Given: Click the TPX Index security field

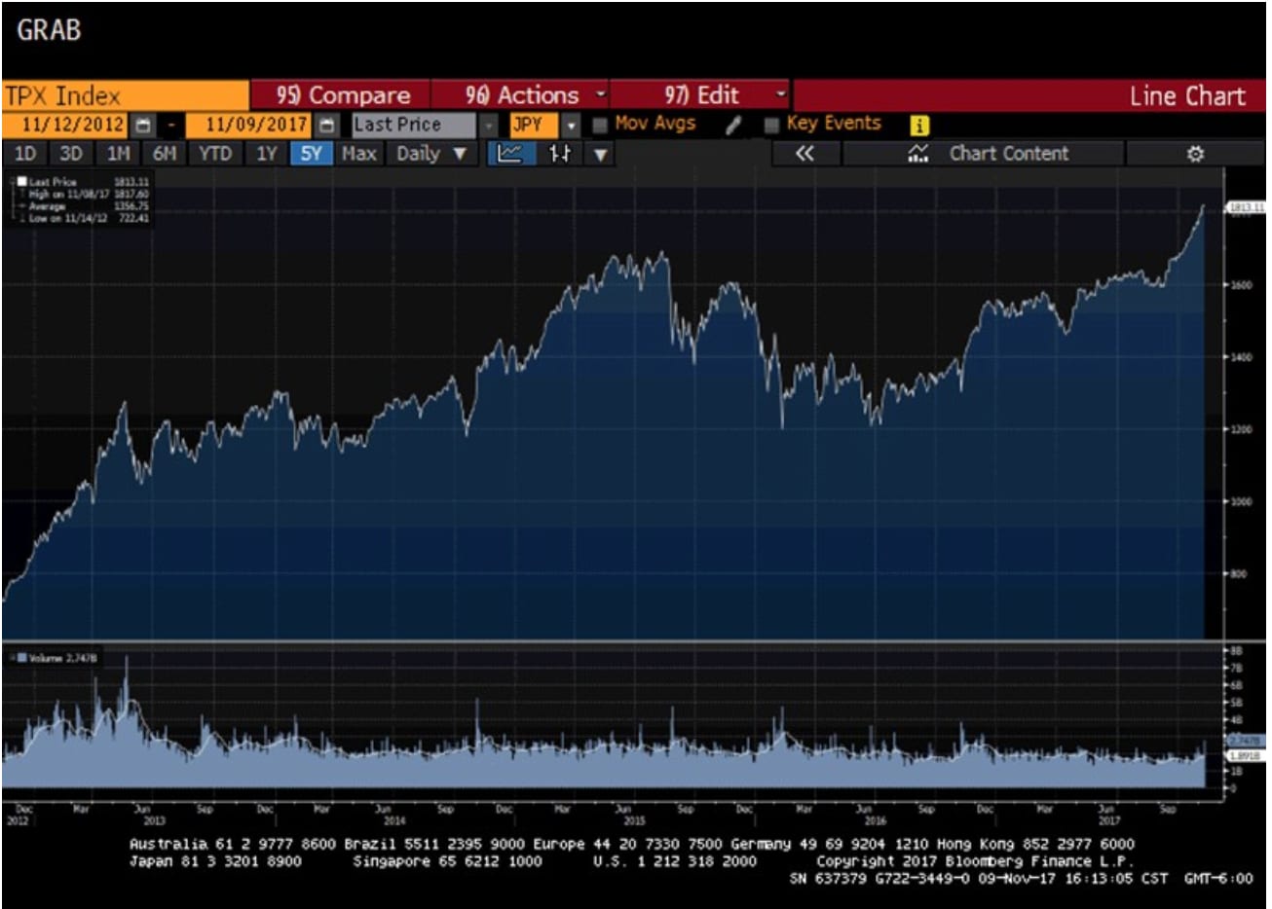Looking at the screenshot, I should 125,95.
